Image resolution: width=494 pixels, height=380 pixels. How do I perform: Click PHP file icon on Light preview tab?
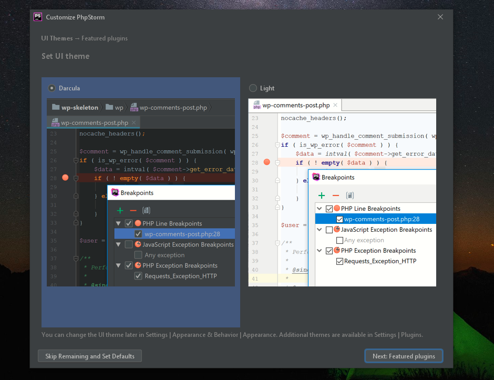(x=257, y=105)
